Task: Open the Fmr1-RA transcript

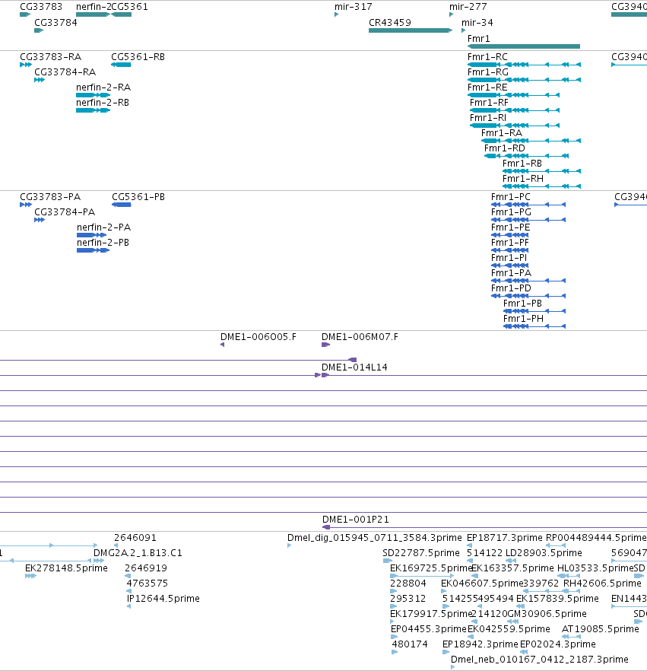Action: (531, 141)
